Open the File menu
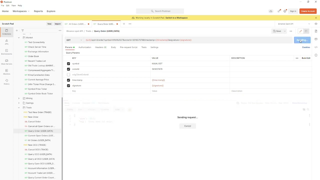This screenshot has height=180, width=320. click(2, 5)
